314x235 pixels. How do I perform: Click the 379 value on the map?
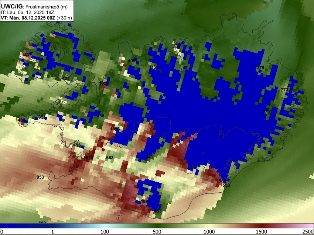click(266, 112)
